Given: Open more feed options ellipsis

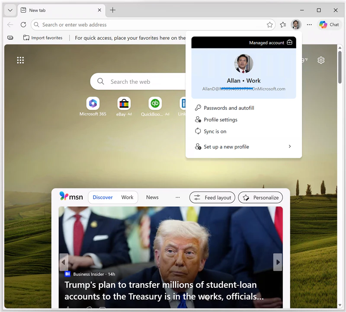Looking at the screenshot, I should [178, 197].
